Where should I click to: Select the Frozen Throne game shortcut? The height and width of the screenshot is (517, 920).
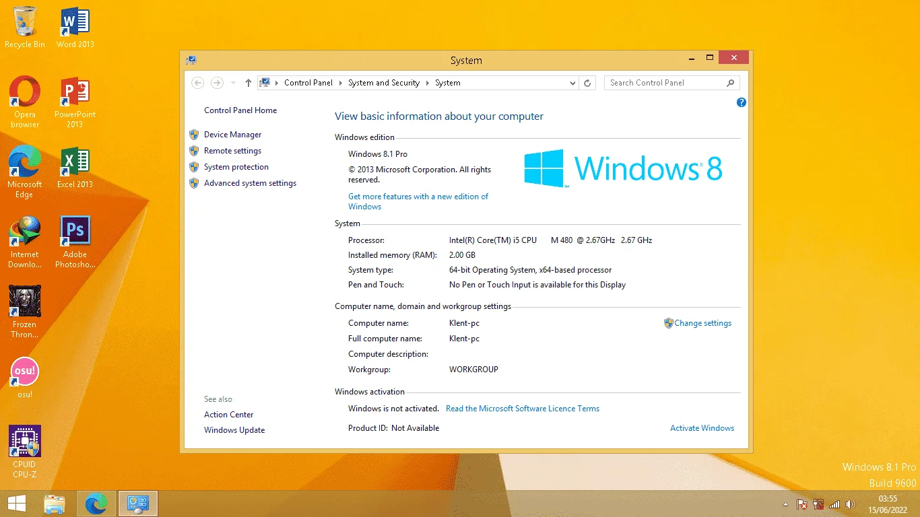pos(25,312)
